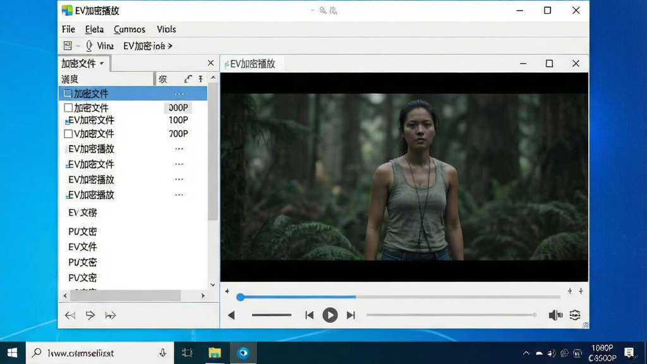The height and width of the screenshot is (364, 647).
Task: Show hidden system tray icons
Action: point(526,353)
